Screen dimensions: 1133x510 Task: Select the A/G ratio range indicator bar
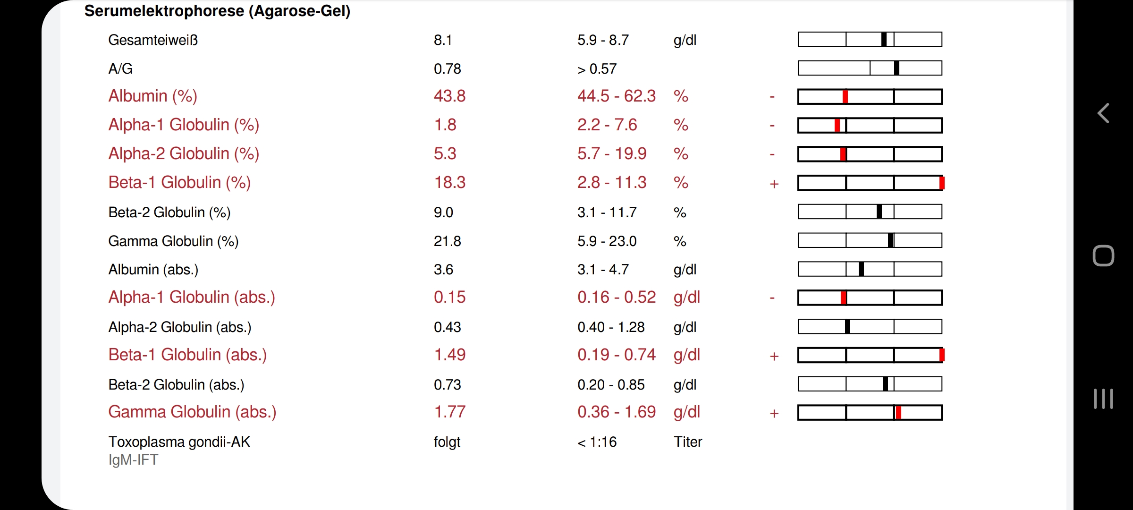tap(870, 68)
